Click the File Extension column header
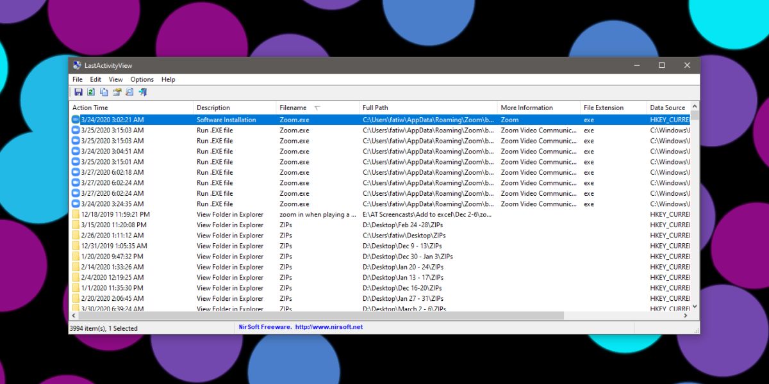 (613, 108)
